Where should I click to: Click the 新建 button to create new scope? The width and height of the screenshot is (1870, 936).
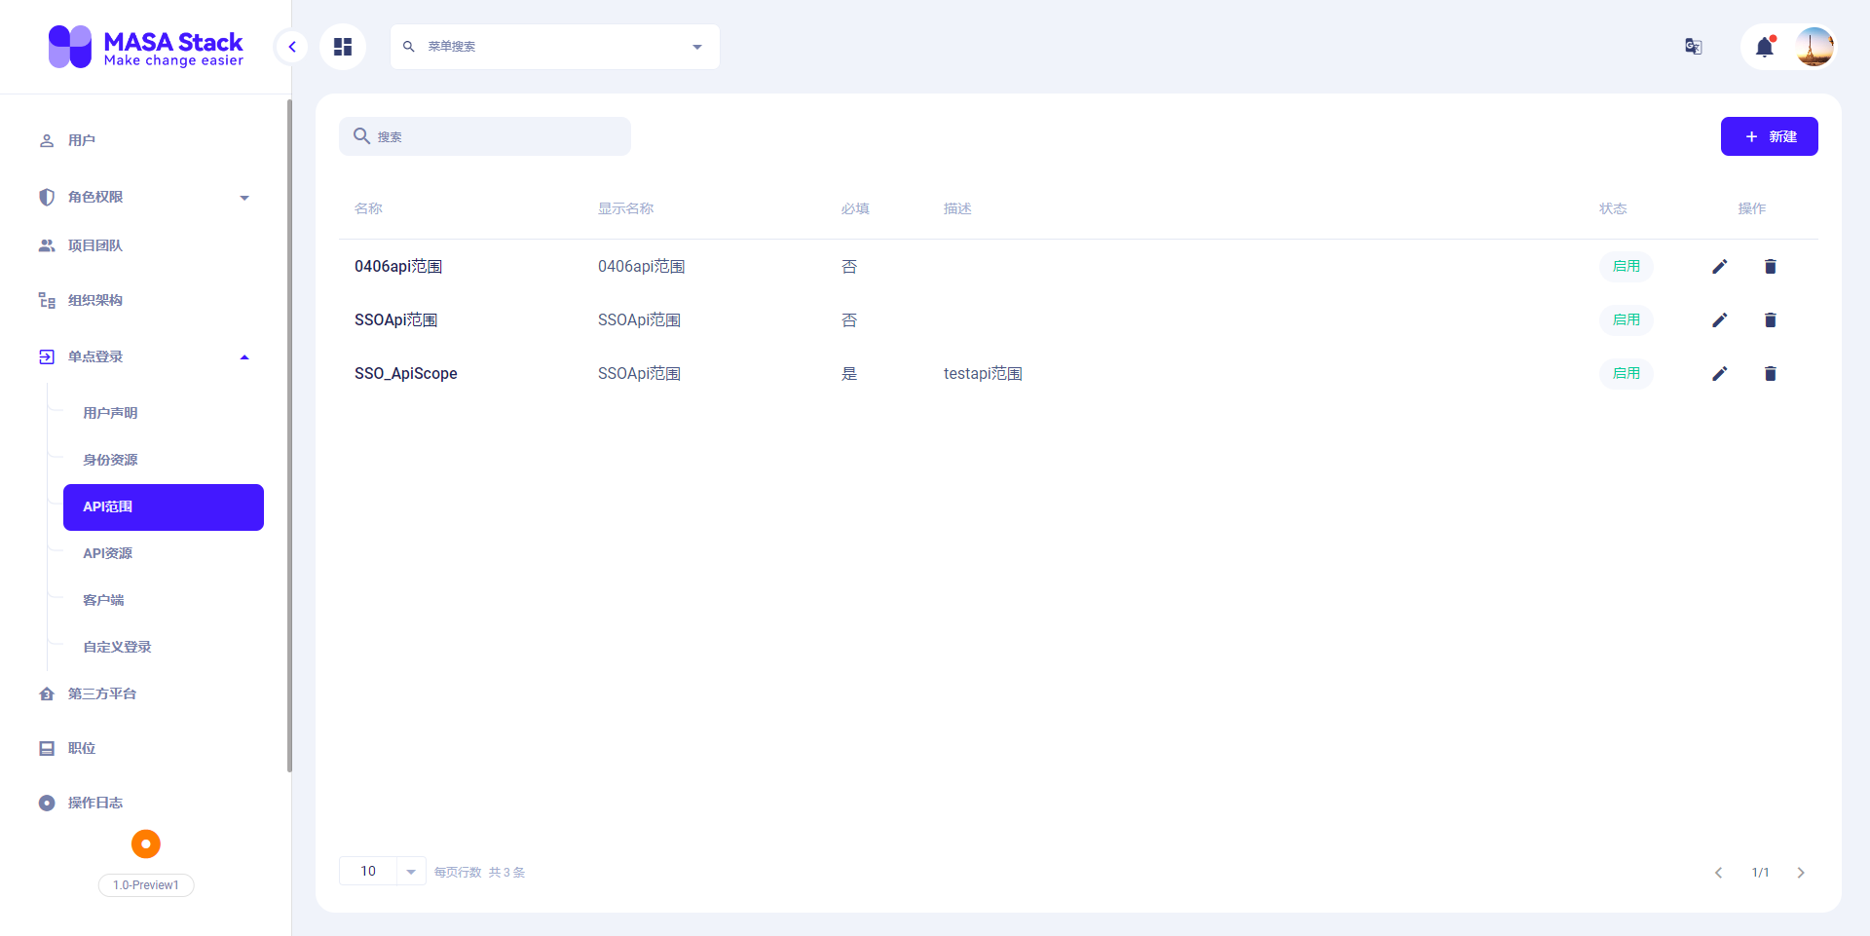click(1770, 136)
